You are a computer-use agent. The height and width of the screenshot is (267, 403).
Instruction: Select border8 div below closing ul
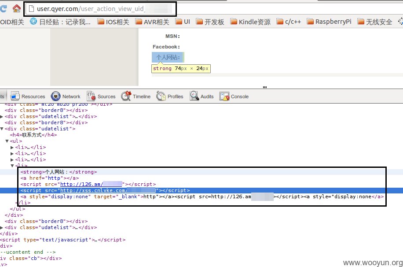(46, 222)
